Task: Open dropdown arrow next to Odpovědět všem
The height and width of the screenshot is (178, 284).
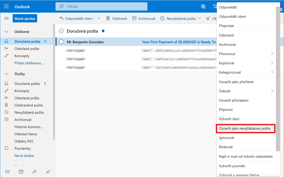Action: click(x=99, y=19)
